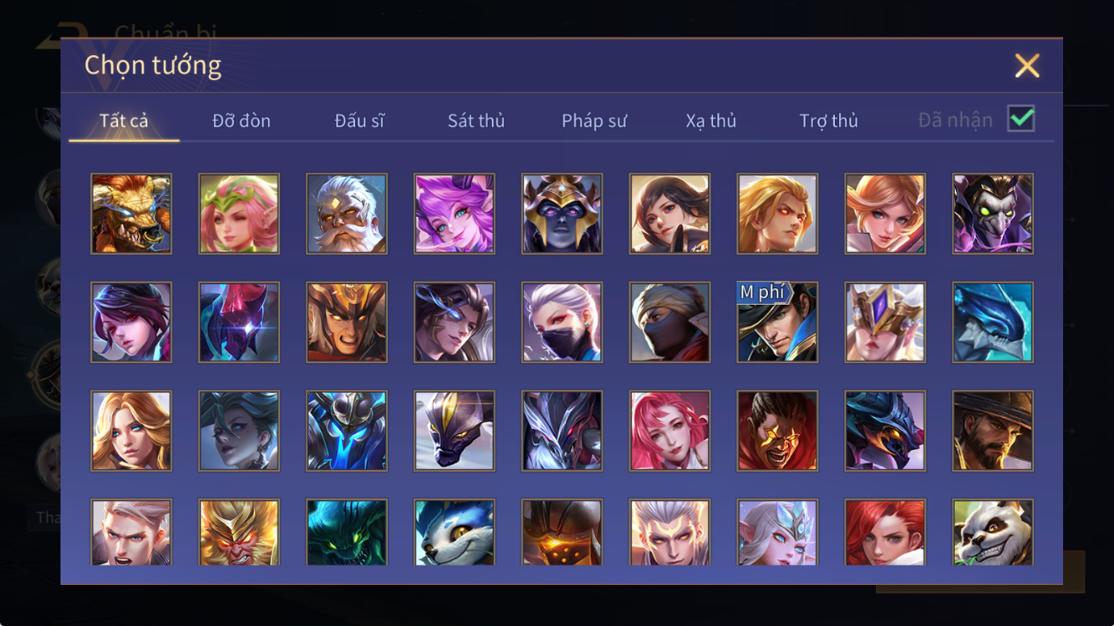The height and width of the screenshot is (626, 1114).
Task: Select the blue-and-white cat hero
Action: [x=455, y=533]
